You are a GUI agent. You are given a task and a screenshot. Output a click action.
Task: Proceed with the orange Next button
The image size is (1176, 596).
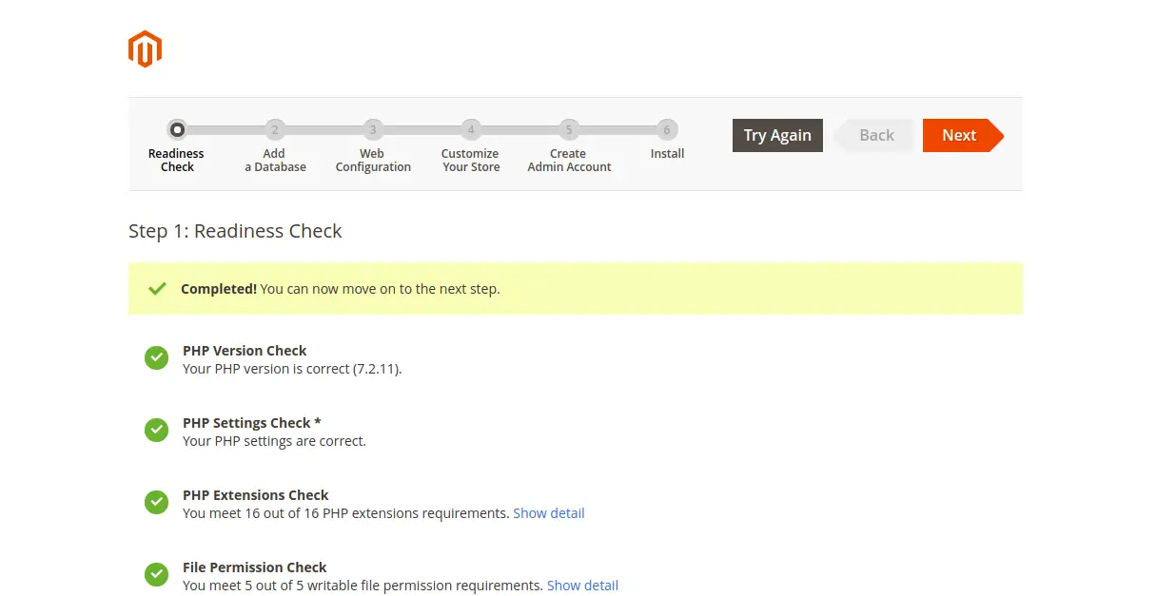point(959,135)
